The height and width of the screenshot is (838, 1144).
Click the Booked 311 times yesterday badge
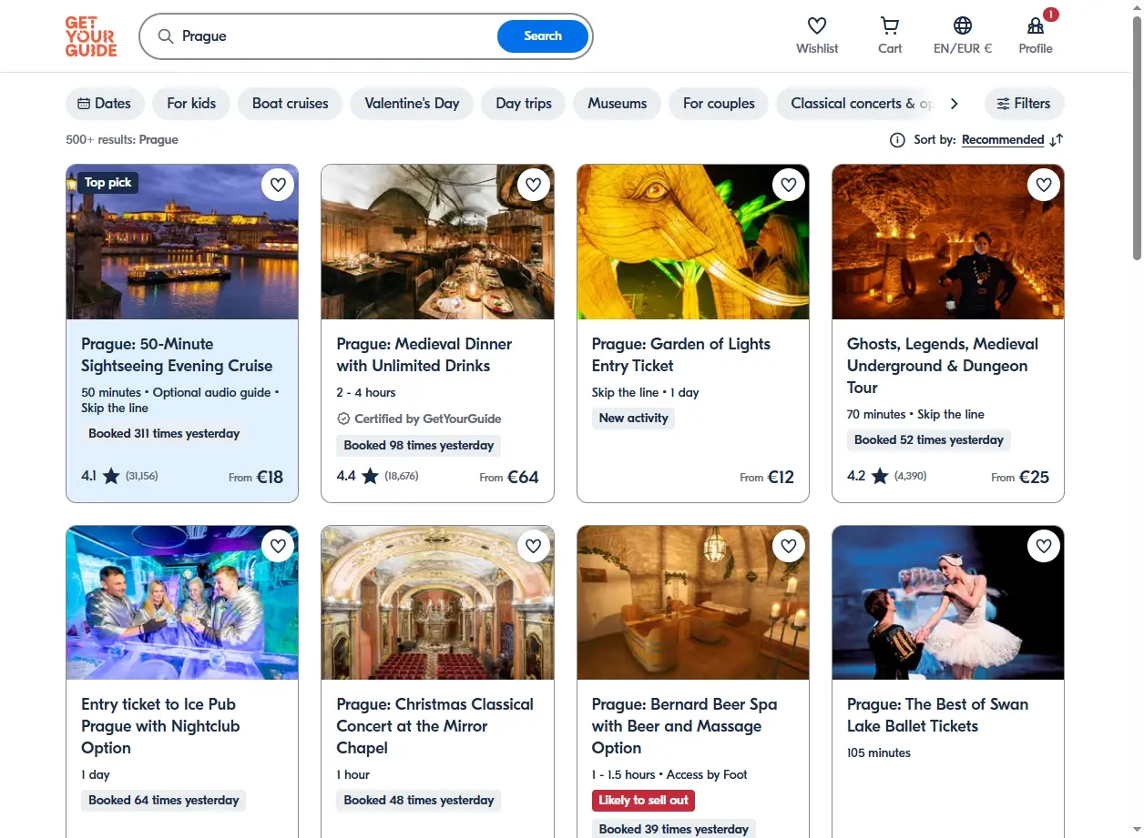pos(164,434)
